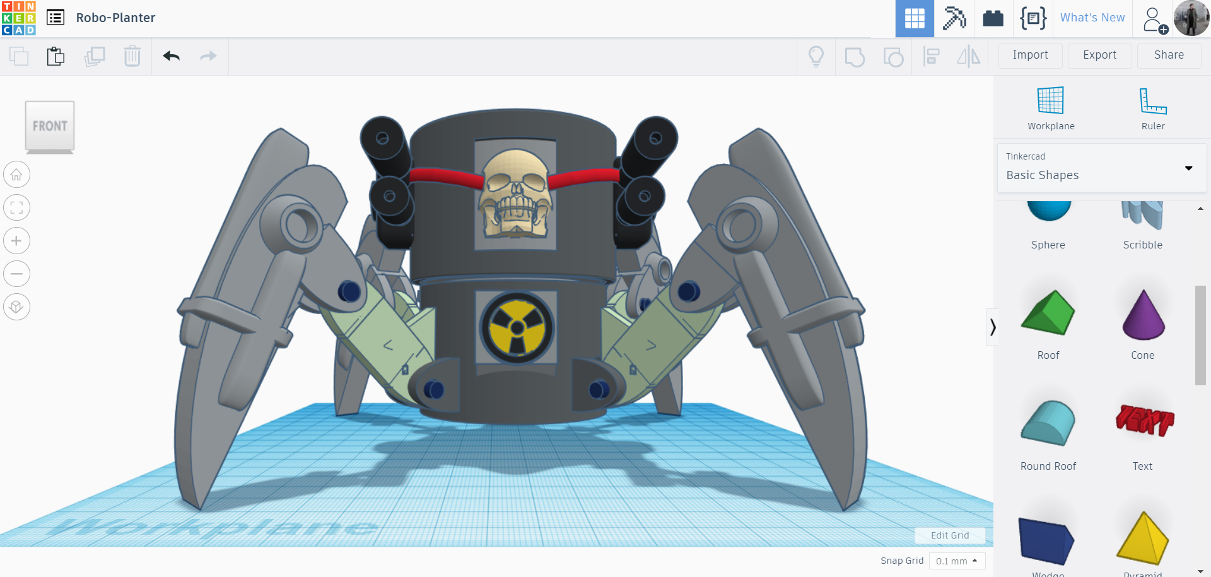Screen dimensions: 1211x577
Task: Click the Ungroup shapes icon
Action: tap(893, 56)
